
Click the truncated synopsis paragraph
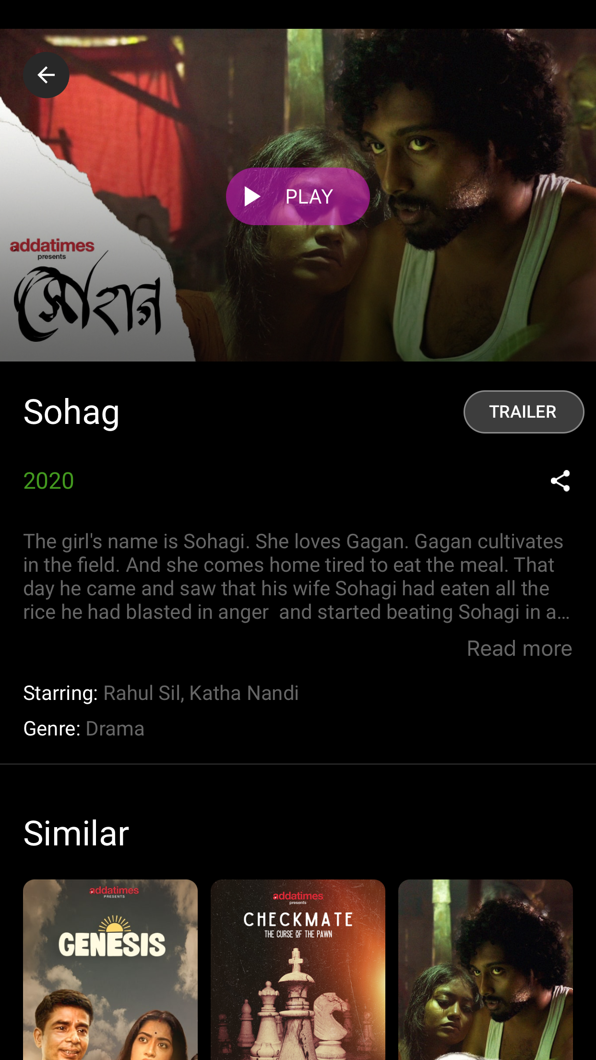(x=298, y=577)
